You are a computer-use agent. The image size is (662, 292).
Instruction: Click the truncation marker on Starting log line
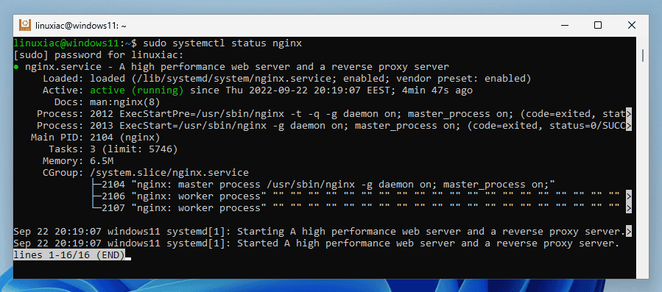coord(629,232)
